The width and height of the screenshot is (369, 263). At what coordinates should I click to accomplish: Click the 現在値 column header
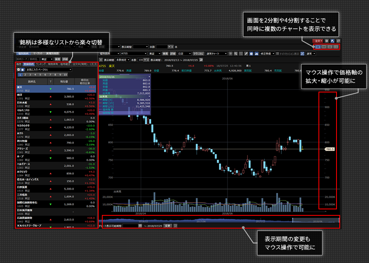pyautogui.click(x=64, y=82)
